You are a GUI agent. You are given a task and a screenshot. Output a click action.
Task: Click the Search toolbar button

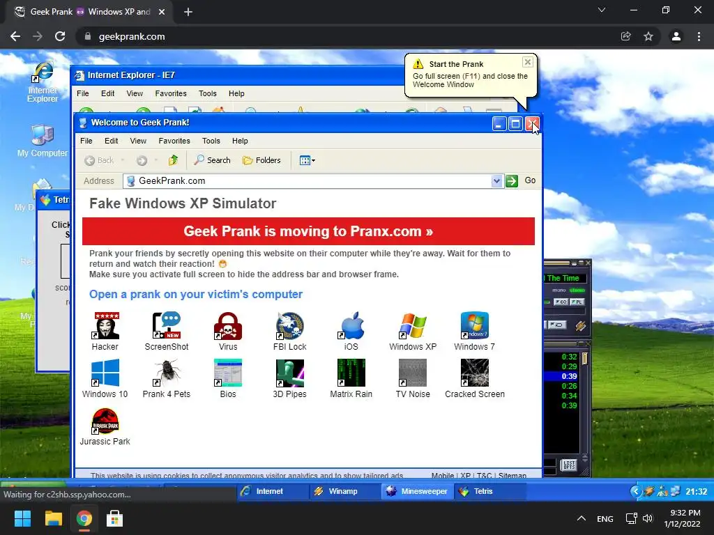(x=212, y=160)
